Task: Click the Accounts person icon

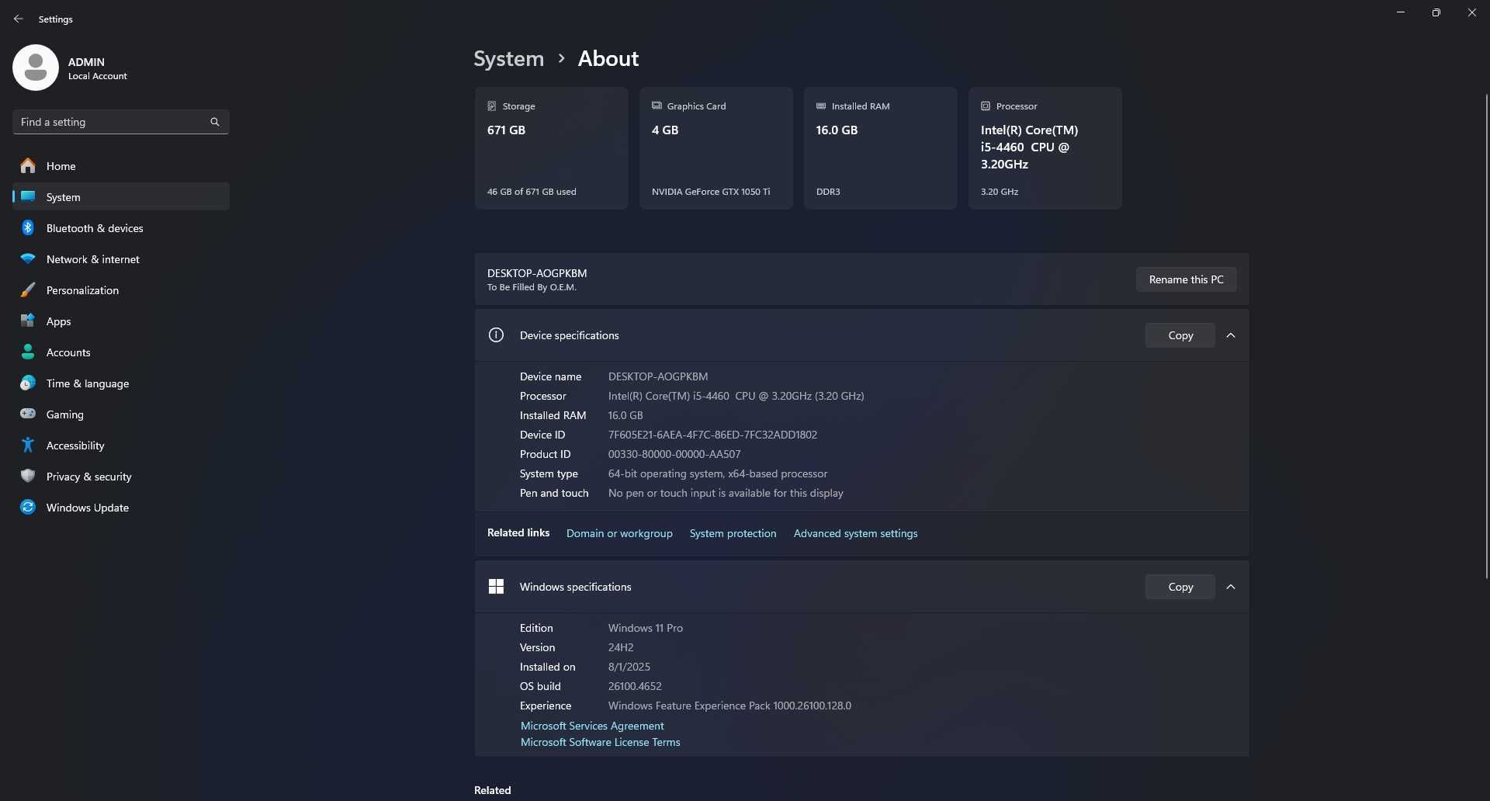Action: coord(28,352)
